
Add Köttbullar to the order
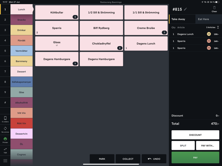point(57,12)
